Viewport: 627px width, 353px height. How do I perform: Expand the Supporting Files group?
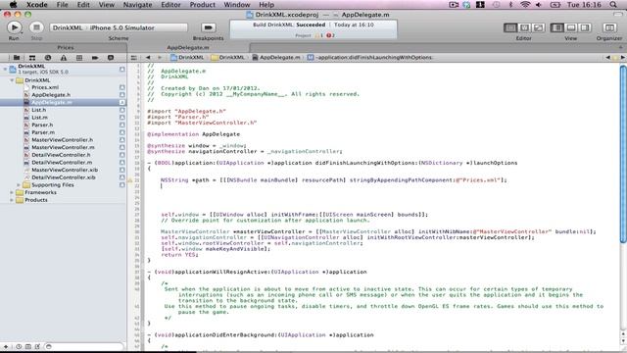point(19,185)
